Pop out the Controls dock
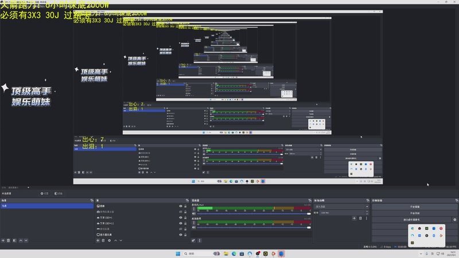 click(x=456, y=200)
